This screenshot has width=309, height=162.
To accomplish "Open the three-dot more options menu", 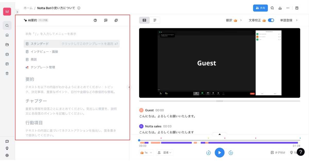I will (x=288, y=8).
